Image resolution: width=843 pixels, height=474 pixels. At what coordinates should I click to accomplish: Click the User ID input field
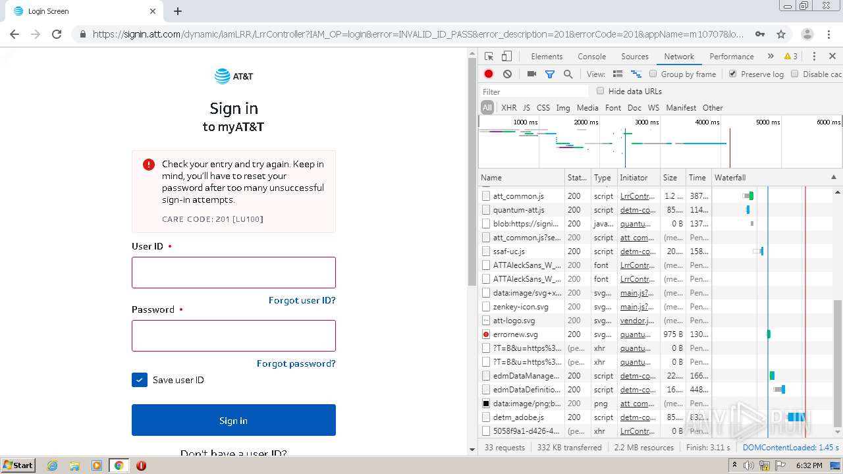[x=234, y=273]
